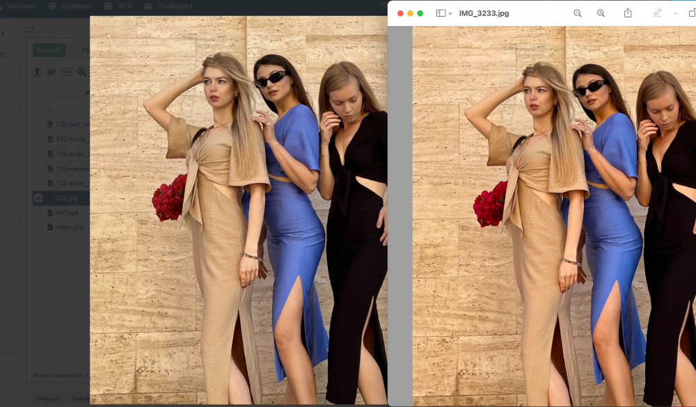Click the server icon beside VPS
Image resolution: width=696 pixels, height=407 pixels.
pos(108,6)
